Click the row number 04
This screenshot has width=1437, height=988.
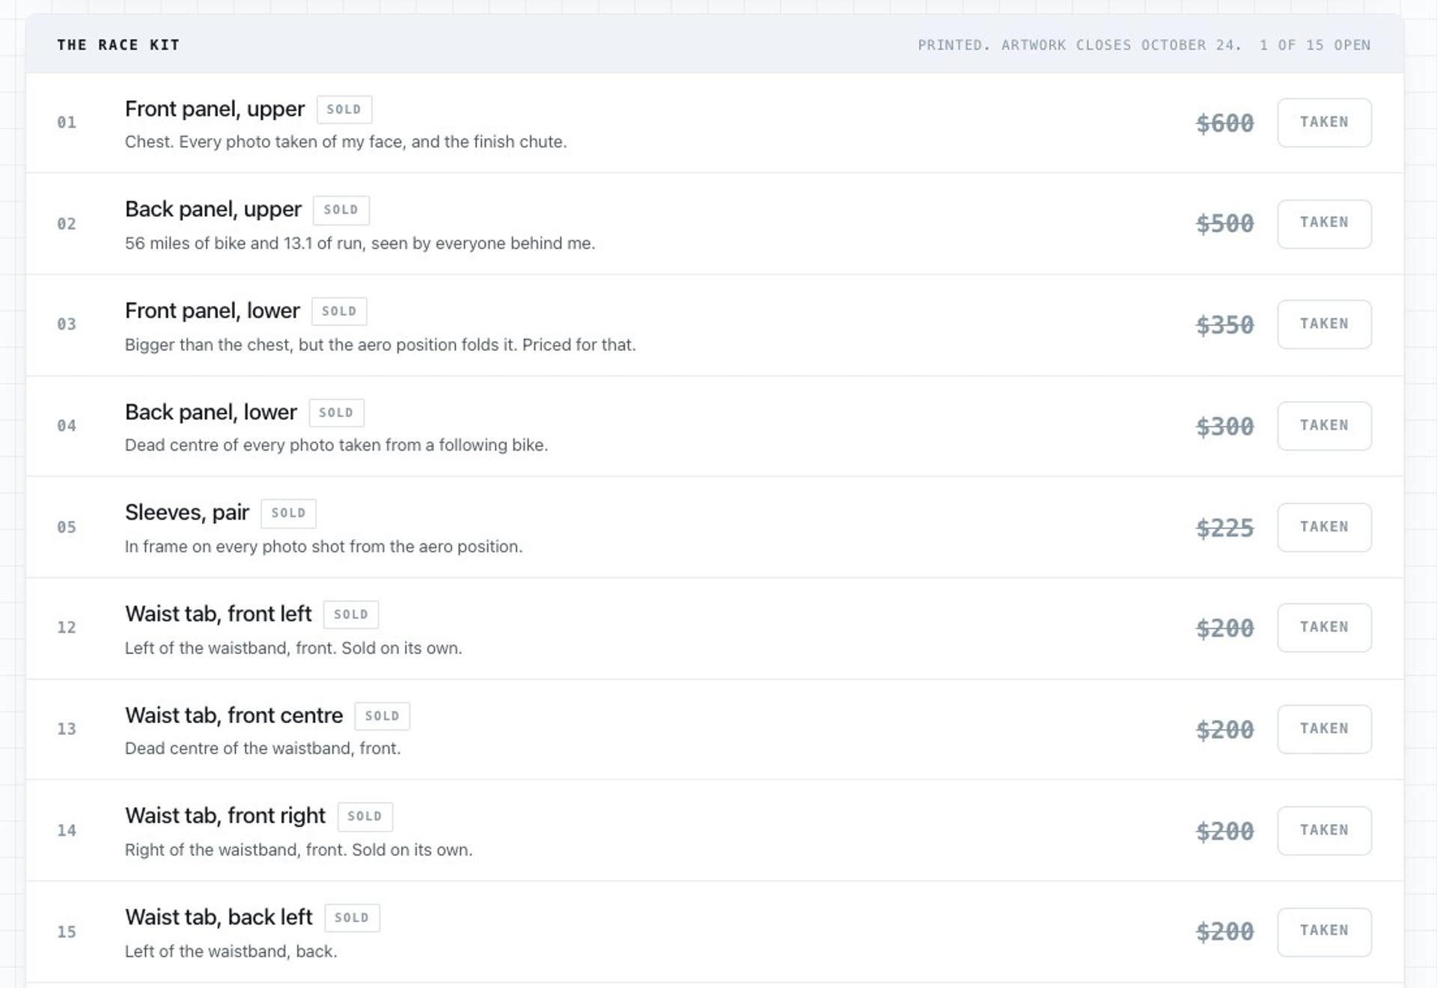click(x=67, y=426)
